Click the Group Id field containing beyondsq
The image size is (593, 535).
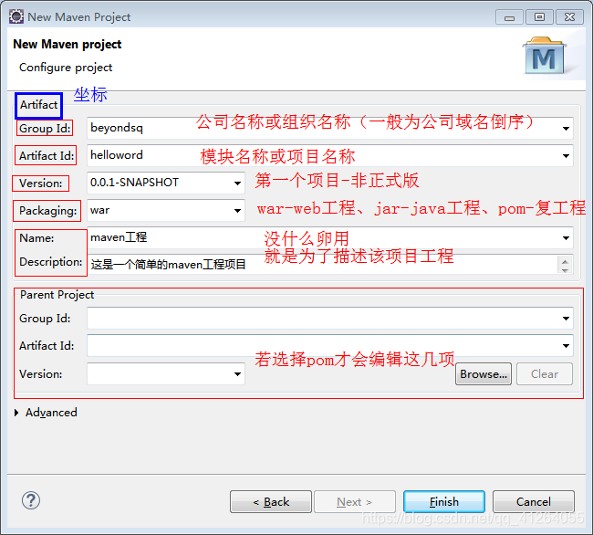(329, 128)
